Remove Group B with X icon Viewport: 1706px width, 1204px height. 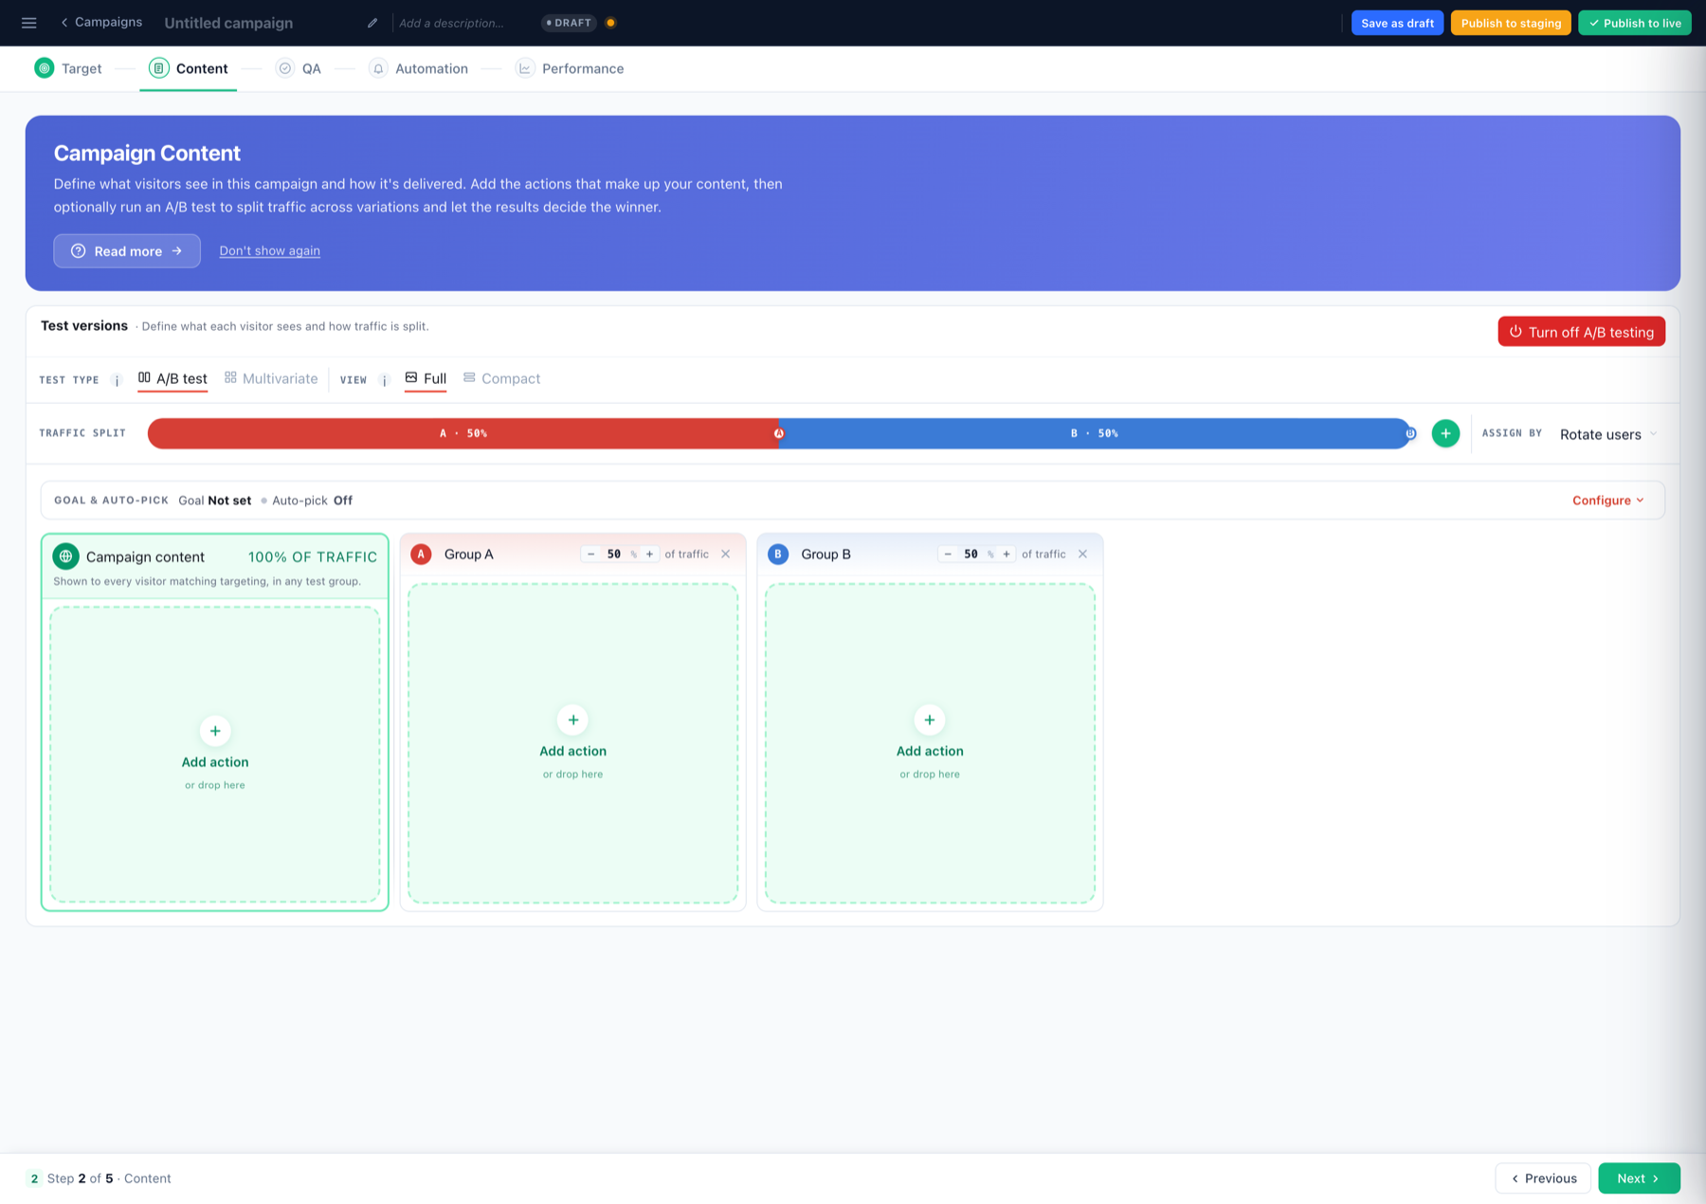1082,555
